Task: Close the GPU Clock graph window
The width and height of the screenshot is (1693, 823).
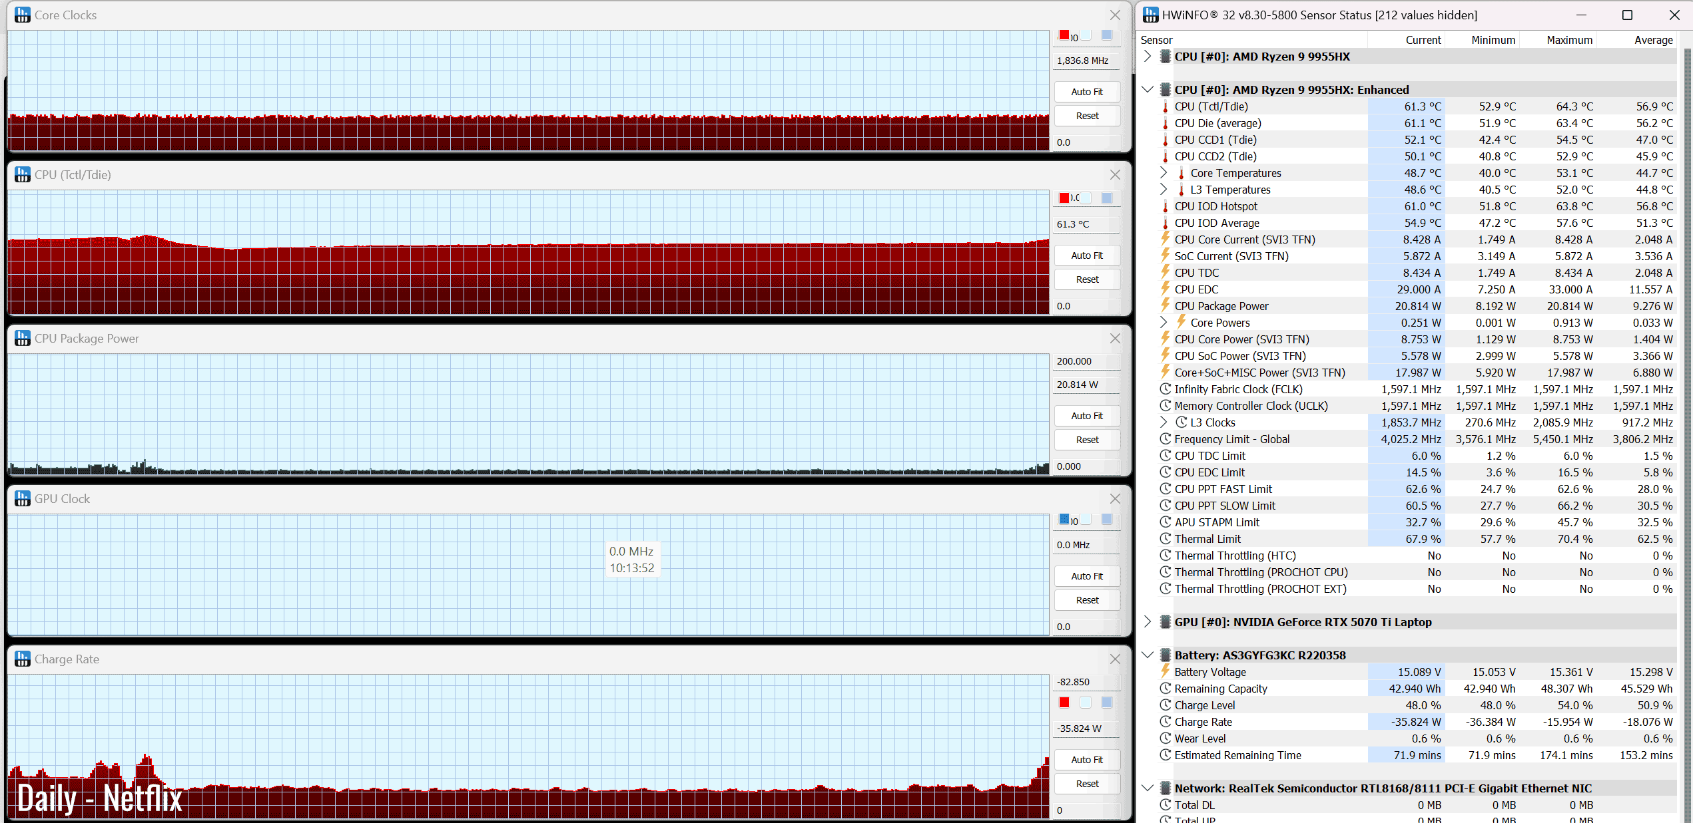Action: click(1115, 498)
